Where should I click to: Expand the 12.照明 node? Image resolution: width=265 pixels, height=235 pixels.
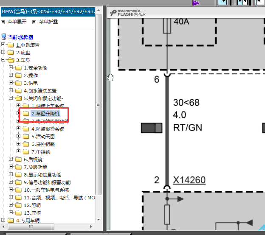11,204
